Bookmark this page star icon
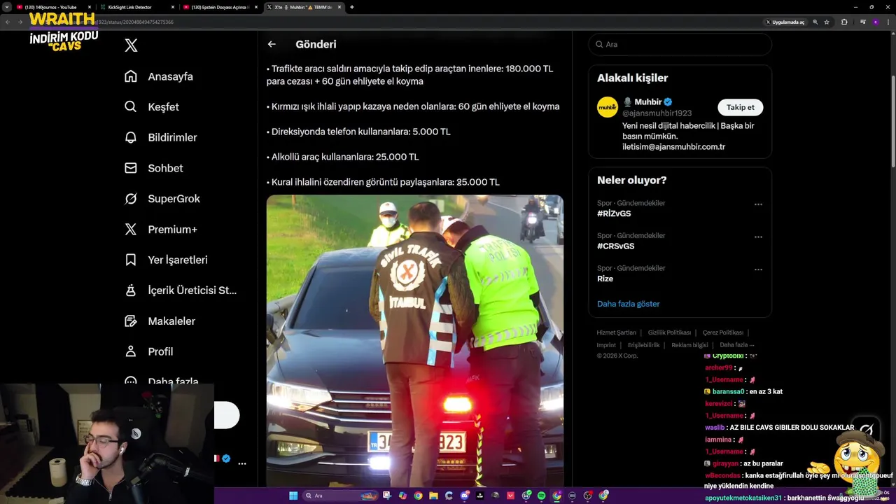 (827, 22)
